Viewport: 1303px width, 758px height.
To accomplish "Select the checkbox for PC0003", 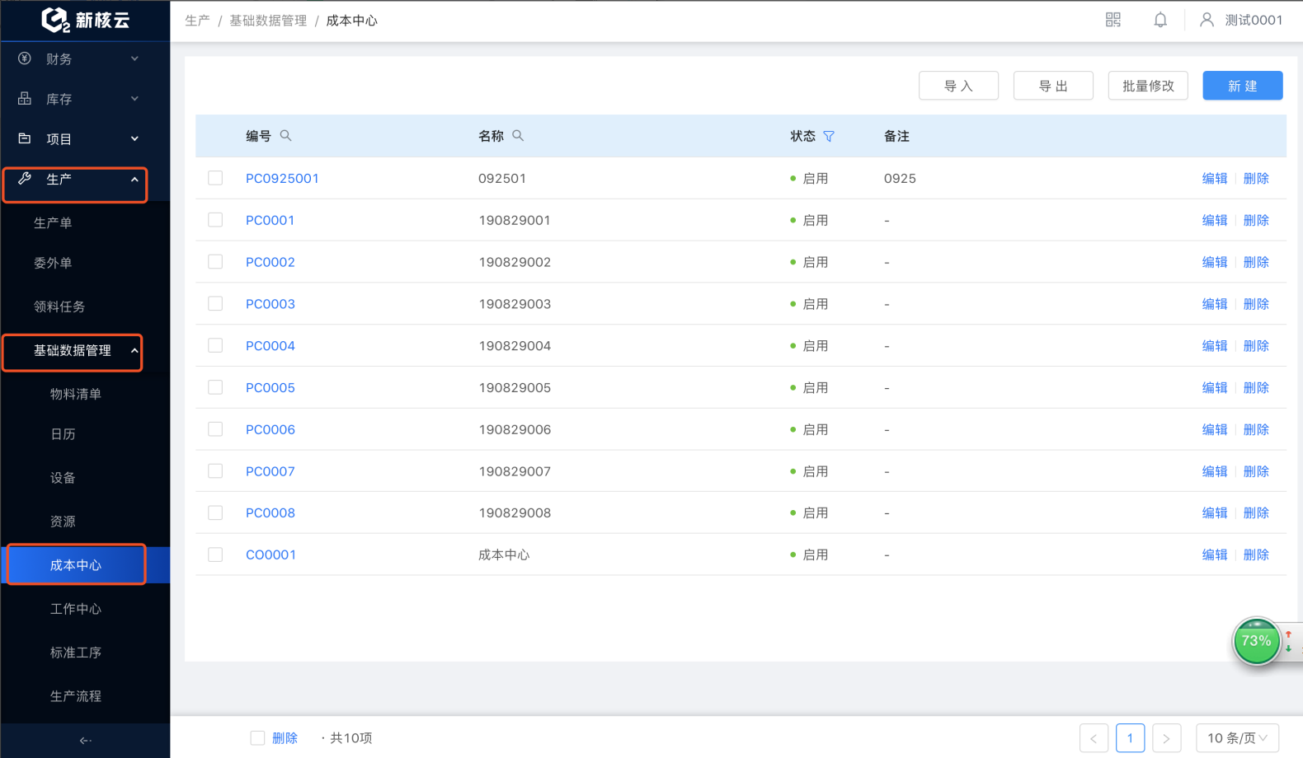I will point(215,304).
